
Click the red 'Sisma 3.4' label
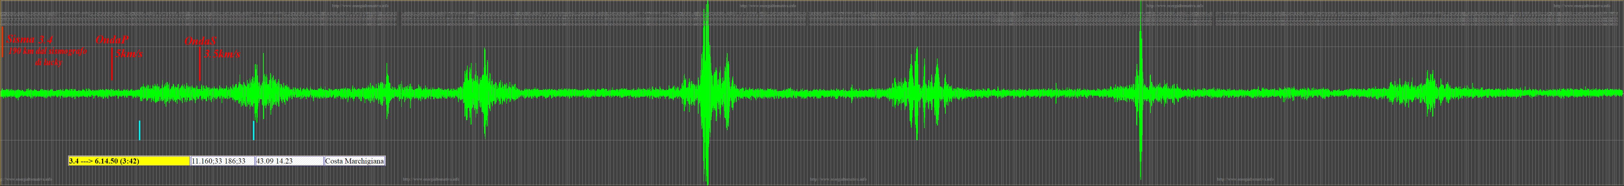[30, 40]
